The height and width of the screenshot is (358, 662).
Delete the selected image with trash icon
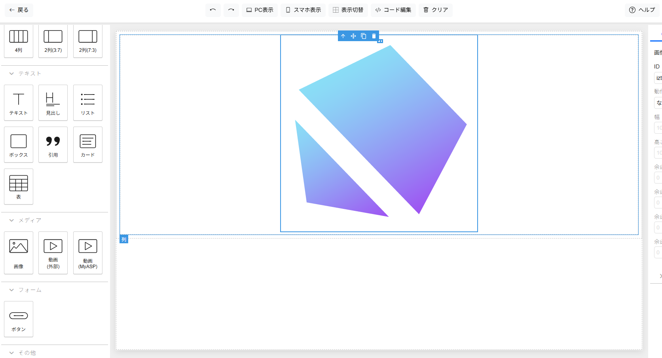374,36
